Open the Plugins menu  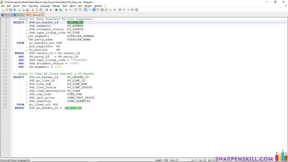(88, 6)
